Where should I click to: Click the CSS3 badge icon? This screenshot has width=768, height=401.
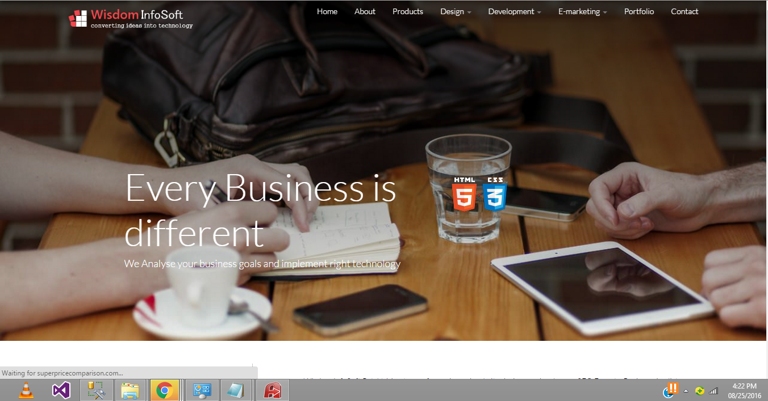coord(494,194)
